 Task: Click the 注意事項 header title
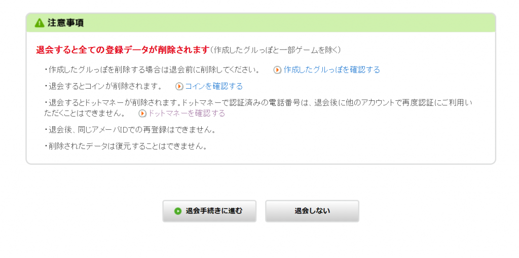click(x=65, y=23)
